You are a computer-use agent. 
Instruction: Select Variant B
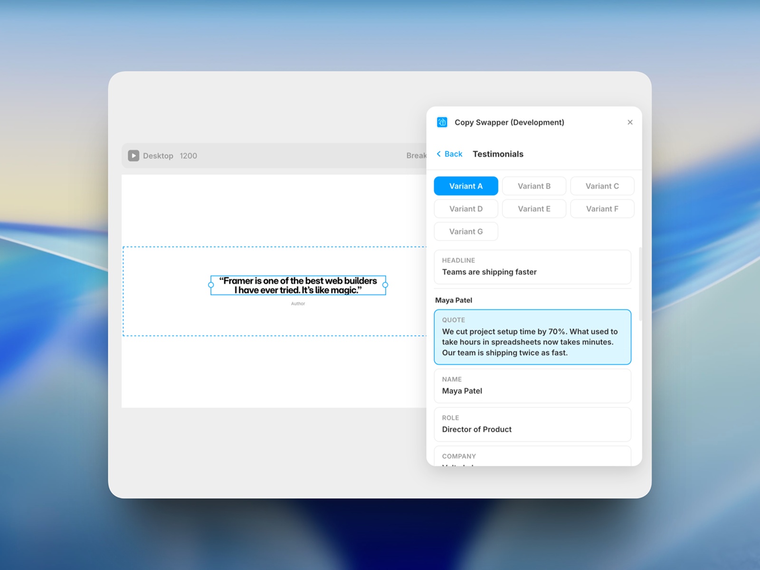tap(534, 186)
